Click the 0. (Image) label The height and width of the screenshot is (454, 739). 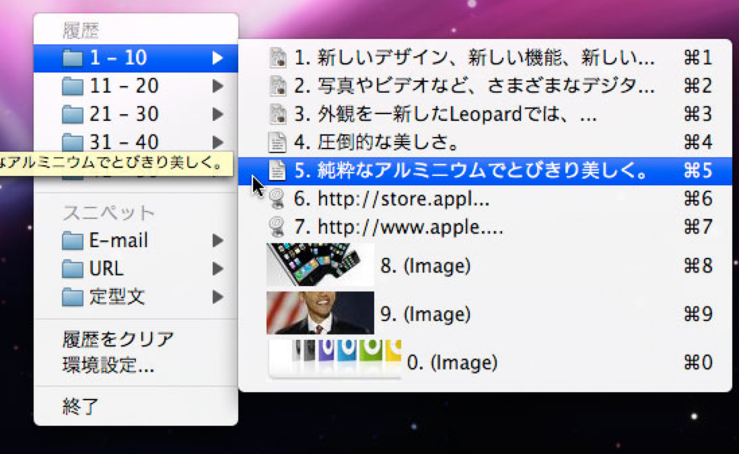click(x=452, y=362)
